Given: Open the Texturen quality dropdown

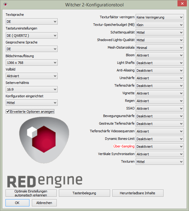Looking at the screenshot, I should coord(160,162).
